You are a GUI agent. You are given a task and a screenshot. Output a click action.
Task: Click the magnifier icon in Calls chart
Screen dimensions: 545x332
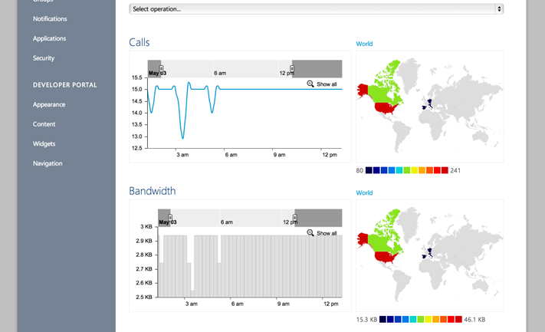point(310,84)
